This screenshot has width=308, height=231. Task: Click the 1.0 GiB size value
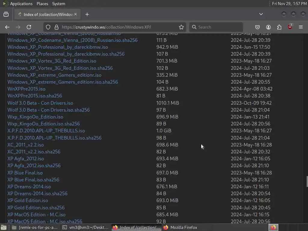164,131
